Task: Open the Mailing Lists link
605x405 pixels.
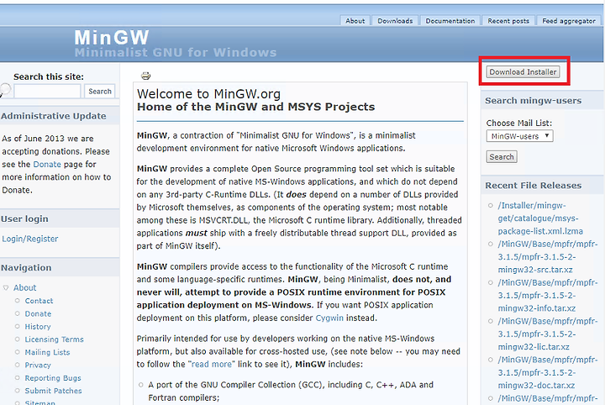Action: [x=47, y=352]
